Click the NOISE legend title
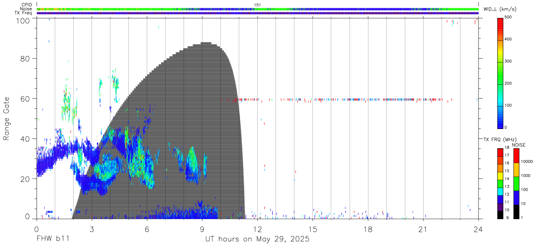This screenshot has width=538, height=248. click(x=519, y=145)
